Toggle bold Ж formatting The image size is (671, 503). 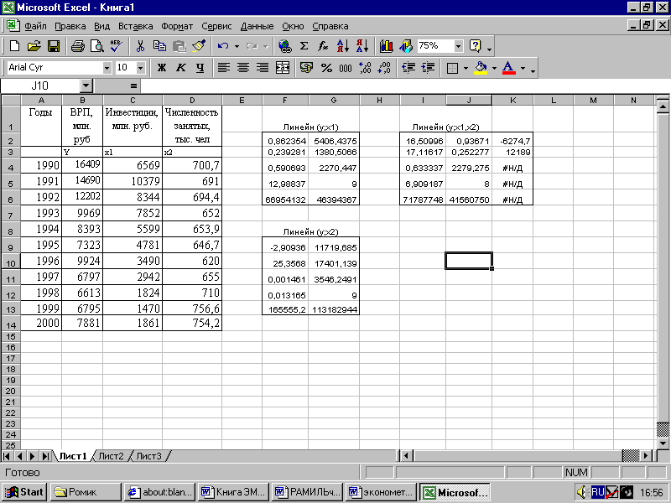point(161,68)
